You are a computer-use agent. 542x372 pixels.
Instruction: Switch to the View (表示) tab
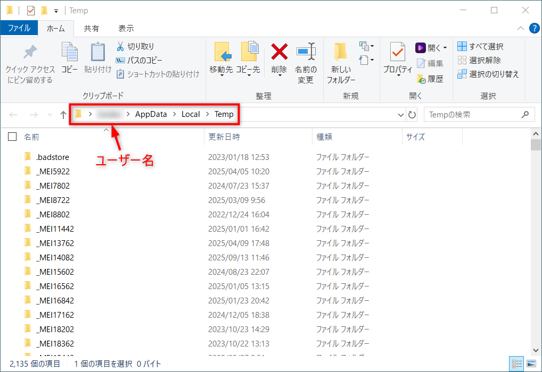126,28
